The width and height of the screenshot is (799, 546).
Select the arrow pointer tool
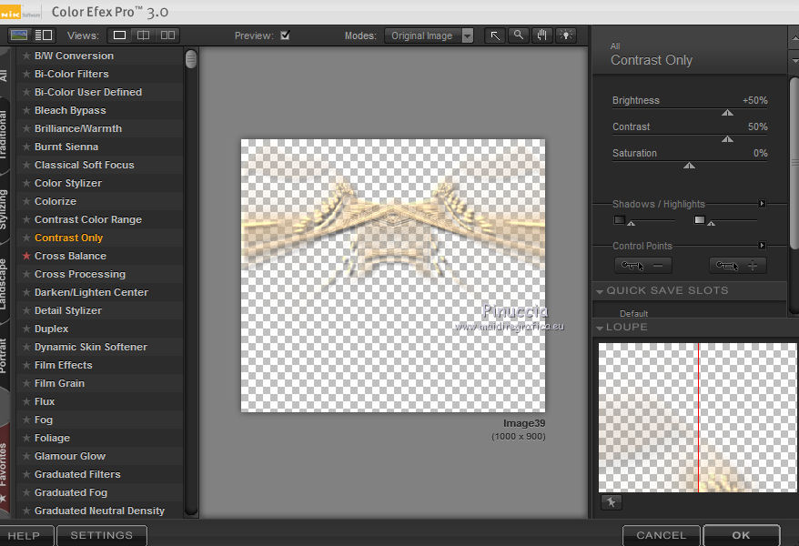click(x=495, y=35)
